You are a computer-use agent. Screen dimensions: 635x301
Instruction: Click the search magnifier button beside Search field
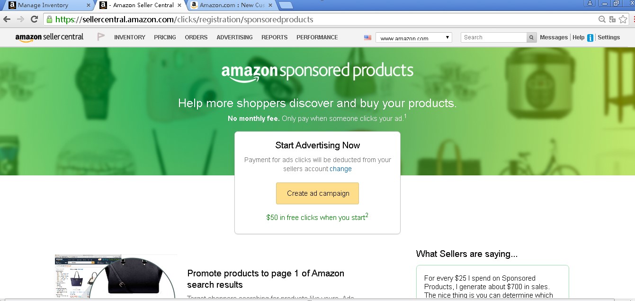tap(532, 37)
